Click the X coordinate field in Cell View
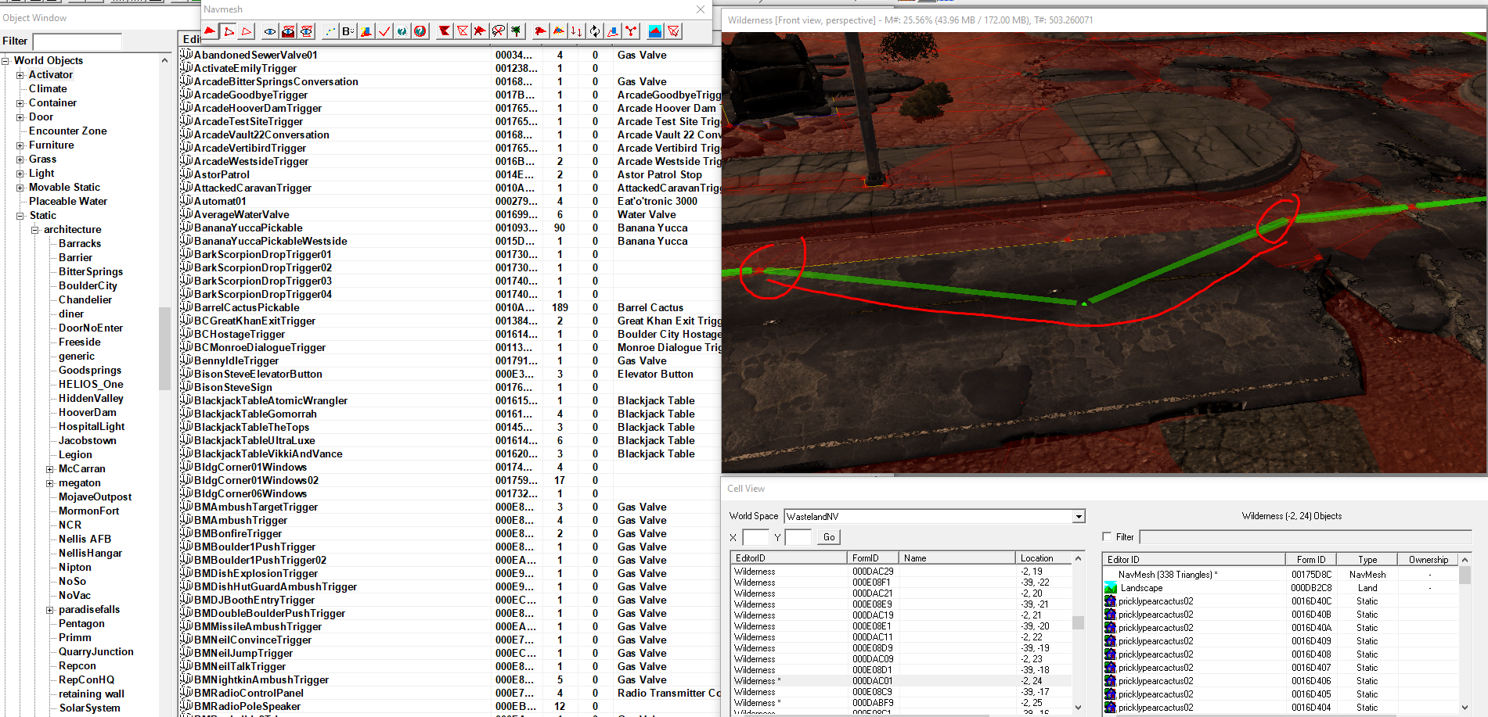Viewport: 1488px width, 717px height. 755,537
